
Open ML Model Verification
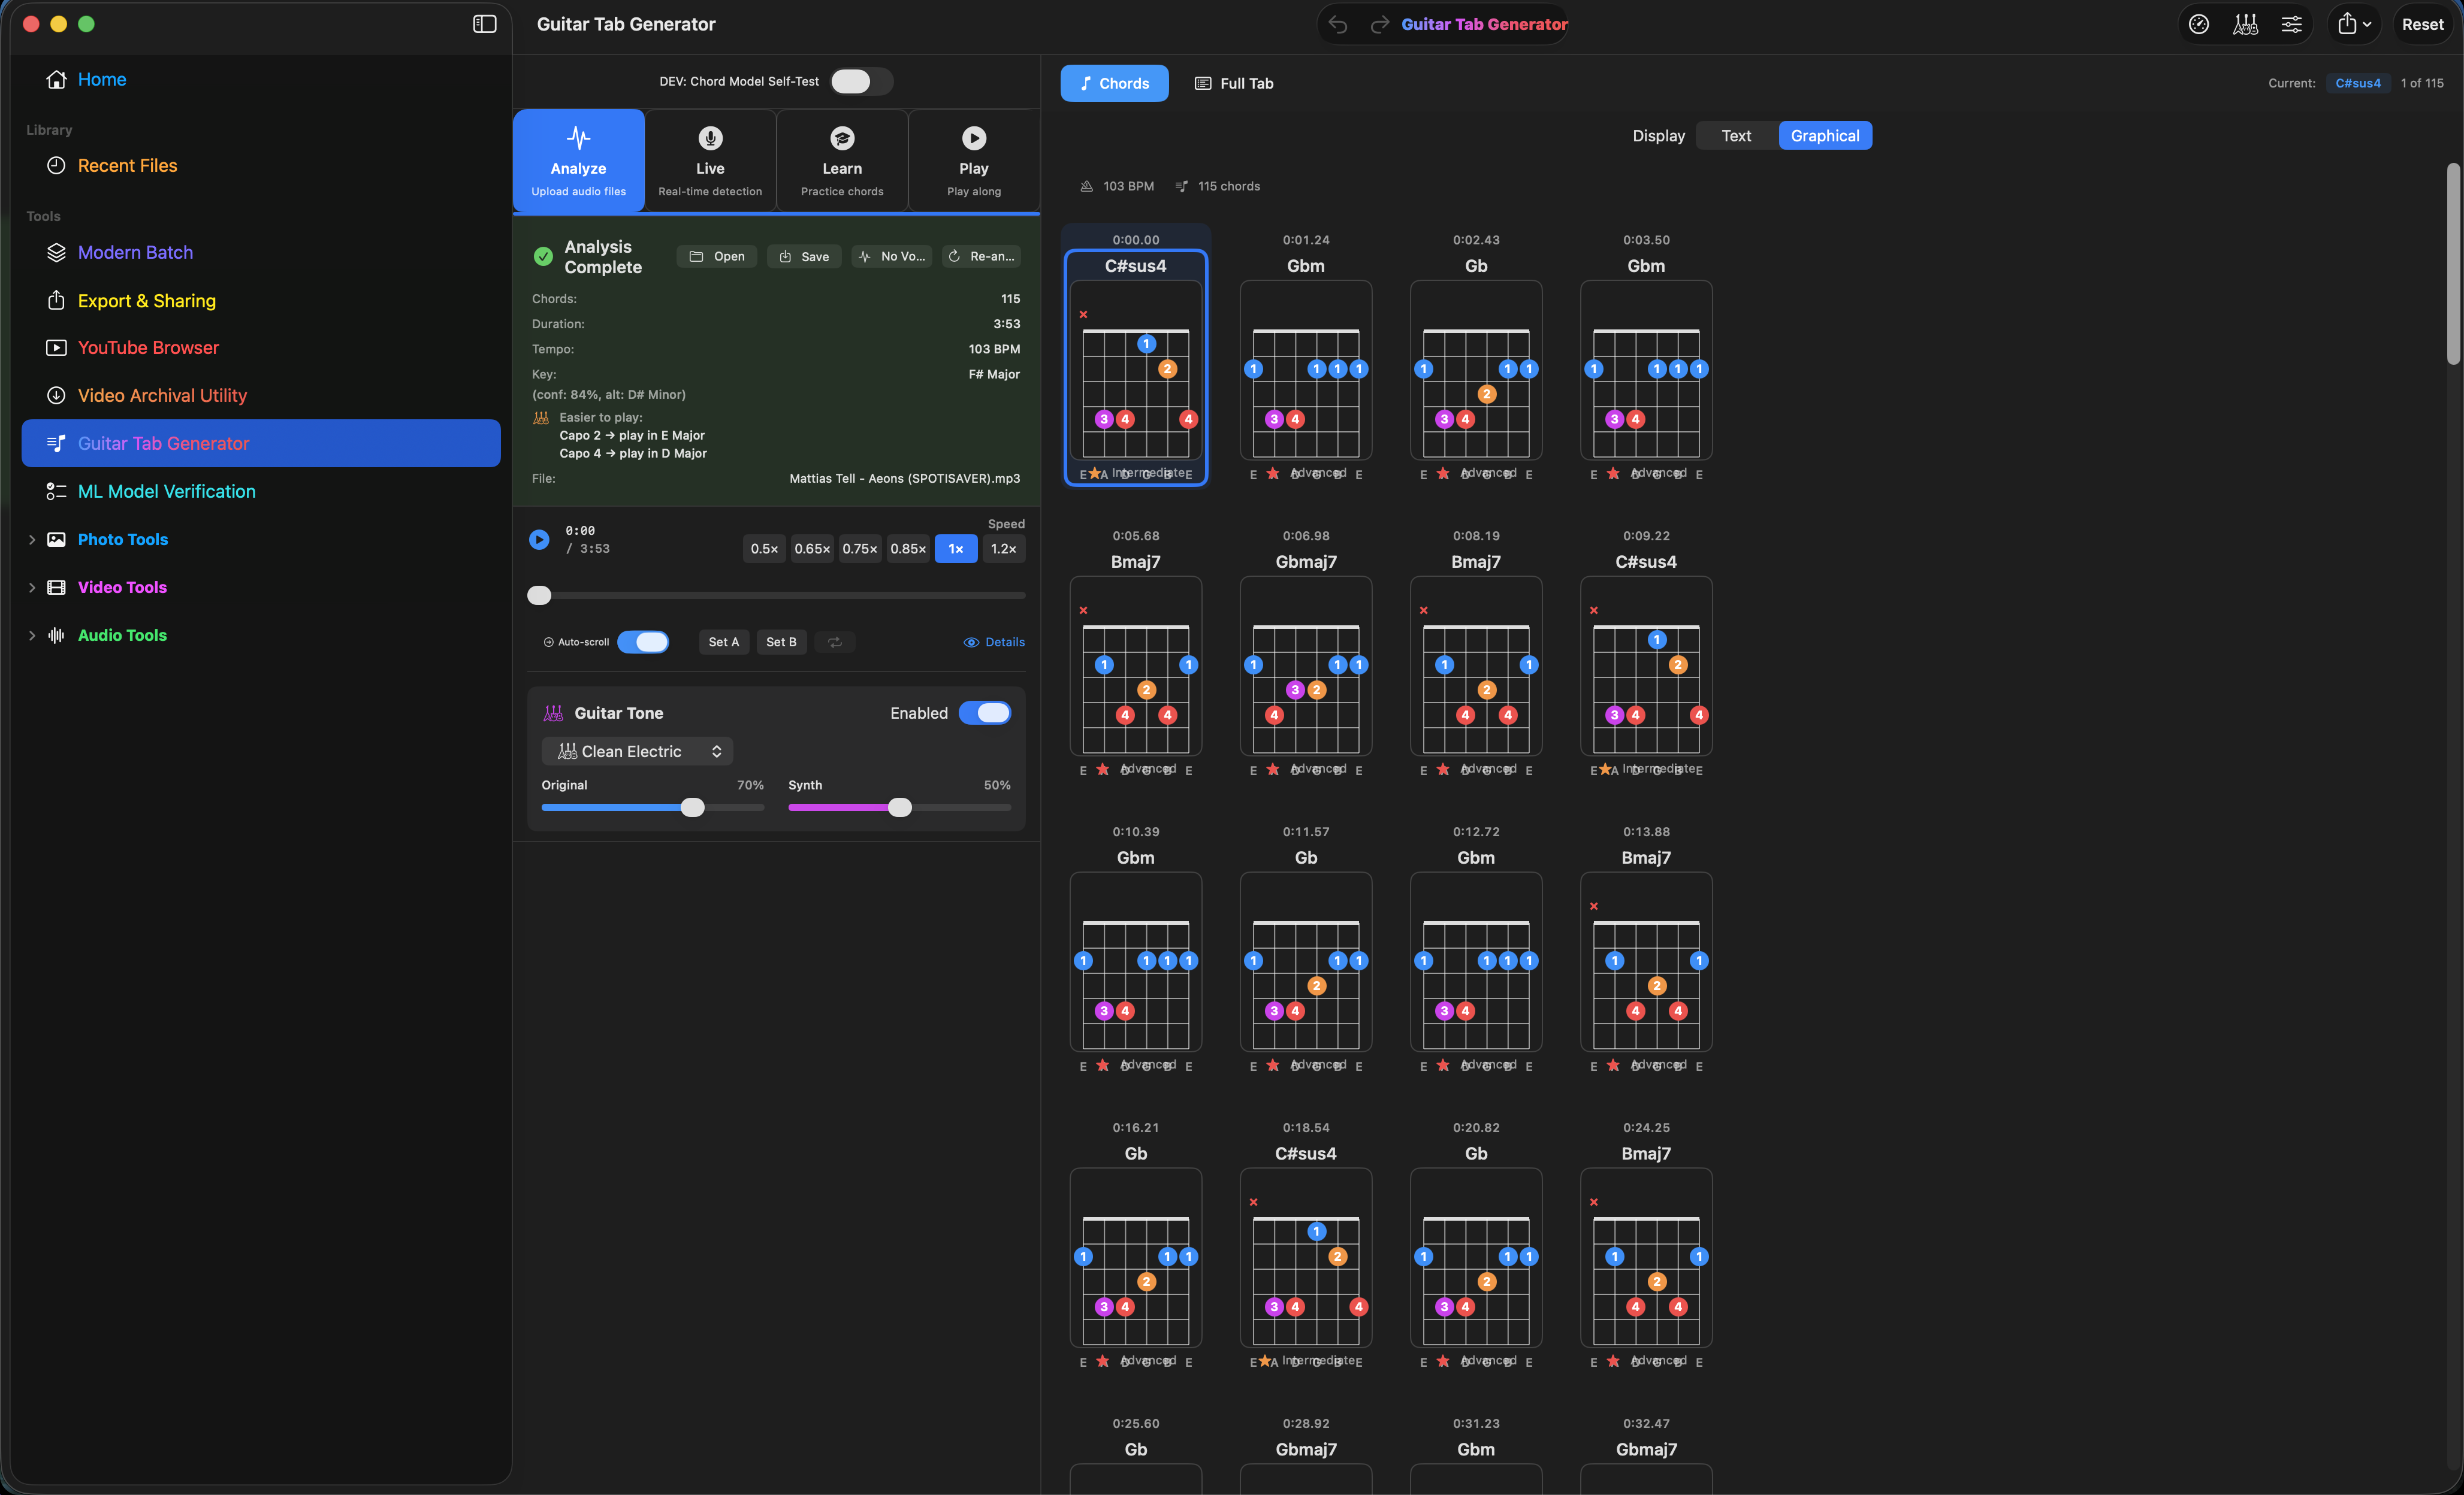[261, 491]
